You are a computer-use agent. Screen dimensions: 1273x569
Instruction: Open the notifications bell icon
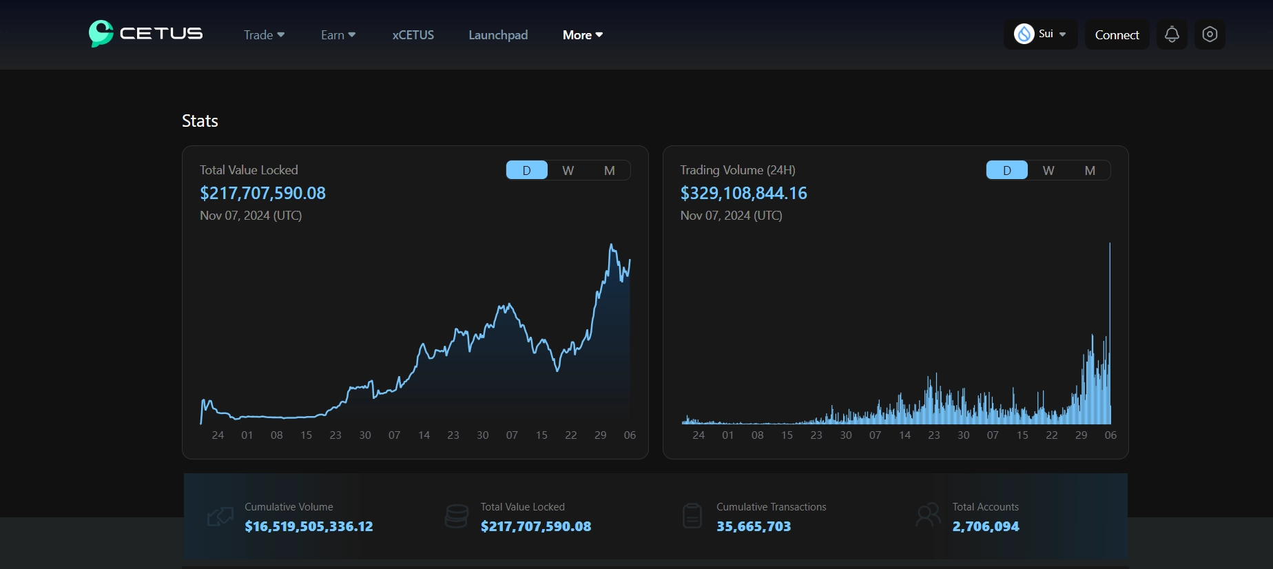point(1172,34)
